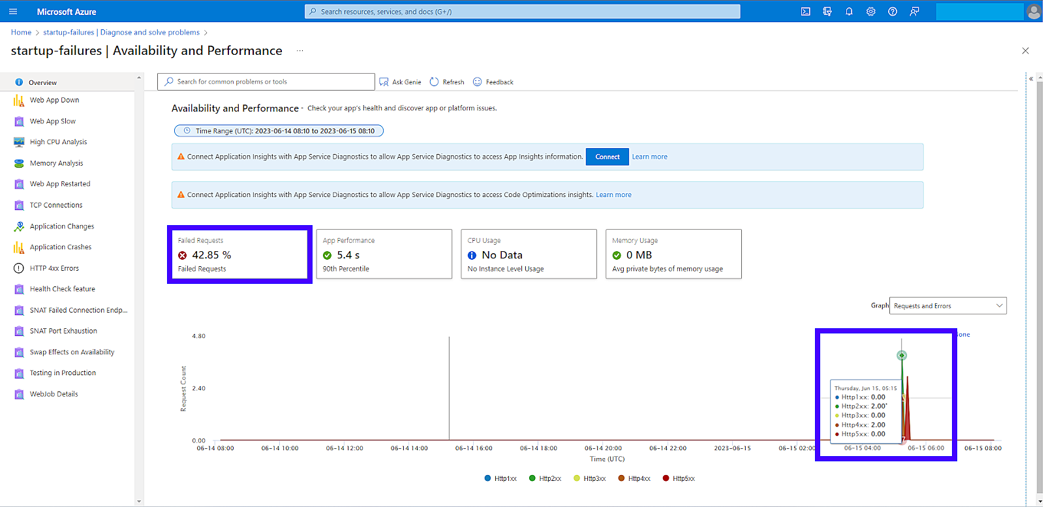Click the Web App Down icon

[19, 100]
